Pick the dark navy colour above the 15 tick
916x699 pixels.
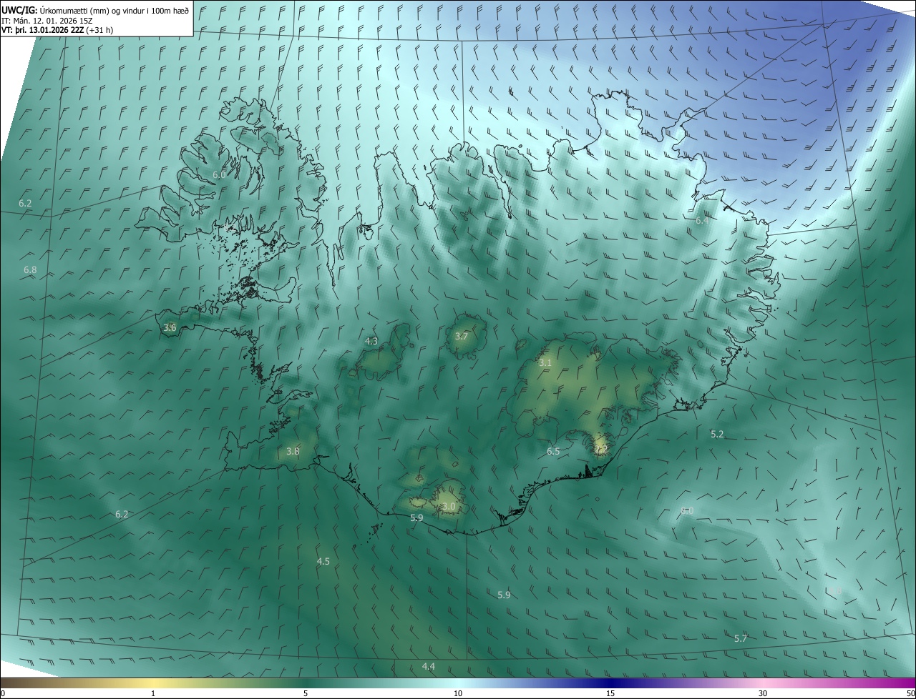610,683
